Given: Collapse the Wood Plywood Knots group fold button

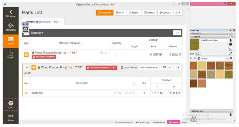Looking at the screenshot, I should 27,67.
